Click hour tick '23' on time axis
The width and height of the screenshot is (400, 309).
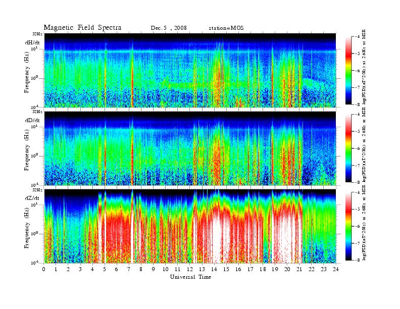[323, 269]
